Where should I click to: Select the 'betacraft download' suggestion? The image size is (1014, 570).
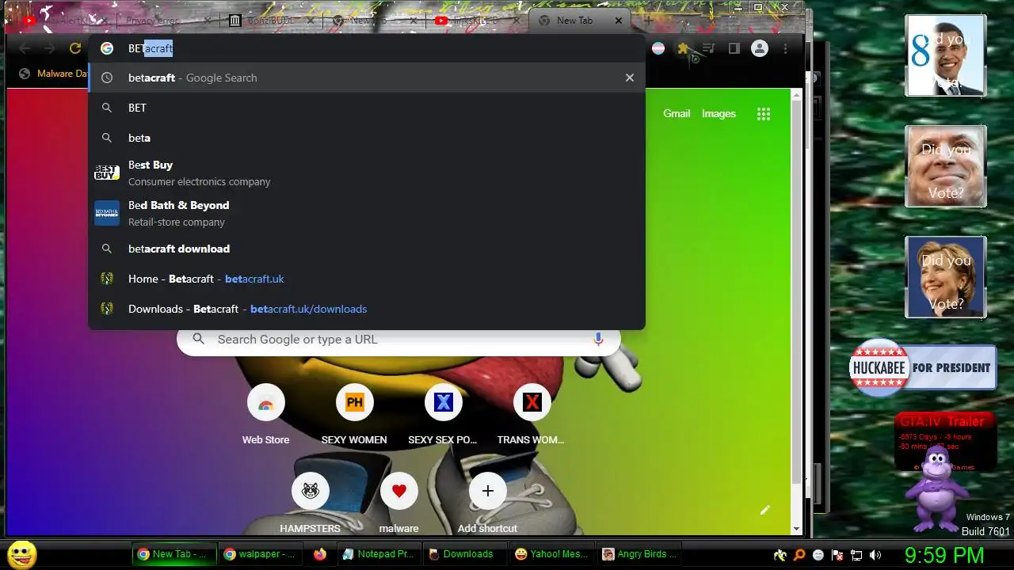[x=367, y=249]
